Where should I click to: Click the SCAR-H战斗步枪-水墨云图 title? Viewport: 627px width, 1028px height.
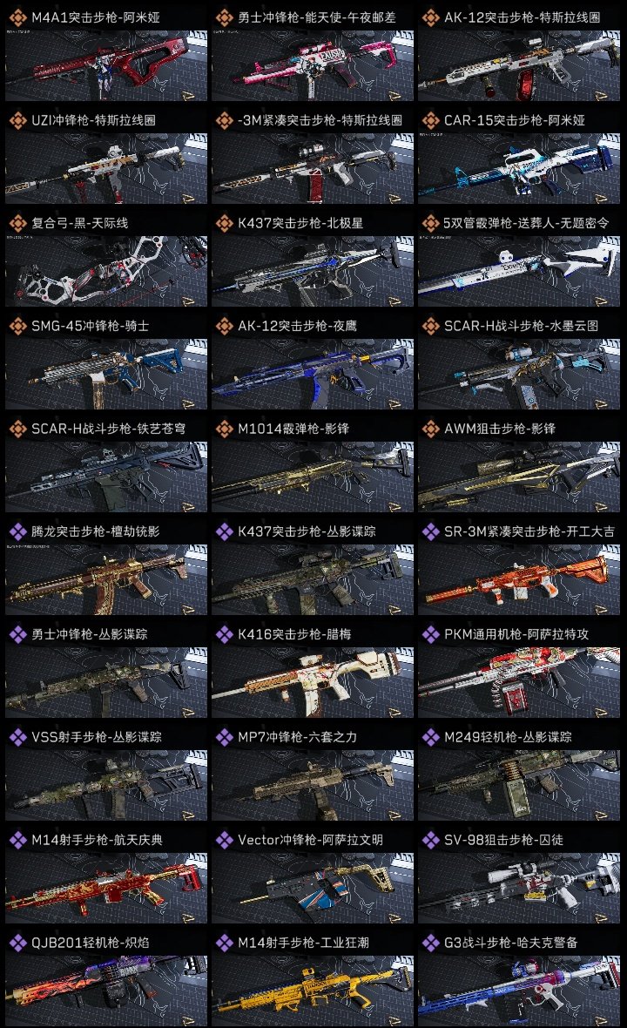click(521, 326)
